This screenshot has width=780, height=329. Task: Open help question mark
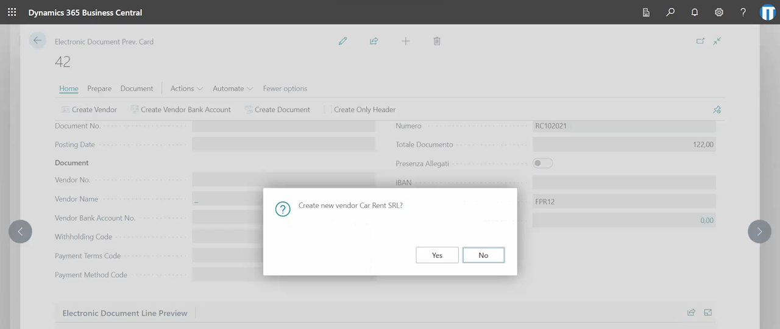tap(743, 12)
